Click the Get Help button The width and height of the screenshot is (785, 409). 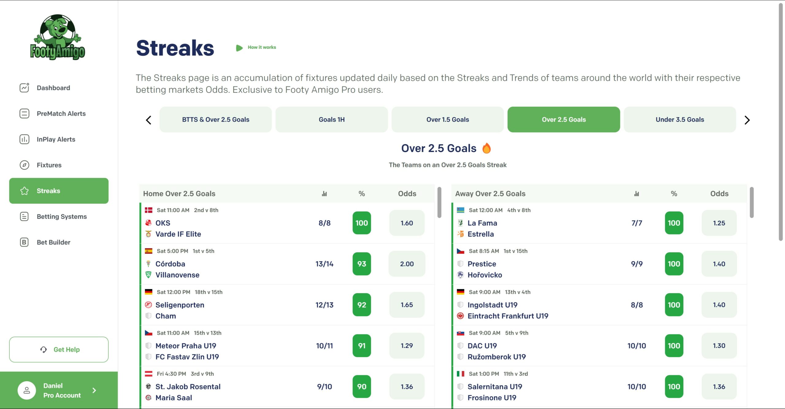pyautogui.click(x=59, y=350)
